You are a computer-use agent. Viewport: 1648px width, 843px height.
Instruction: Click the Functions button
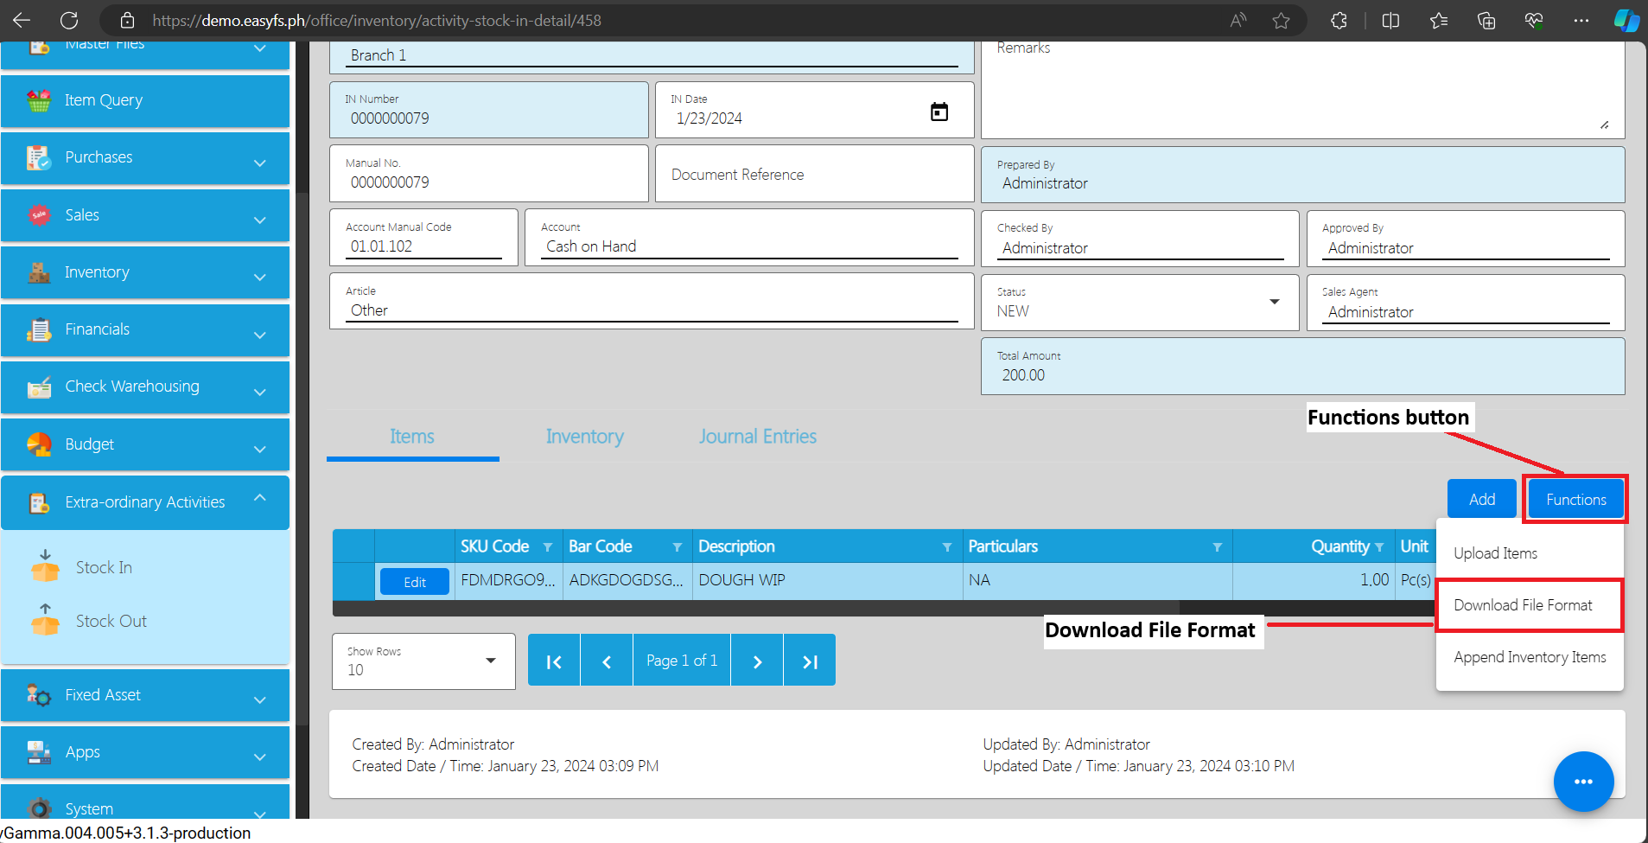[x=1575, y=499]
